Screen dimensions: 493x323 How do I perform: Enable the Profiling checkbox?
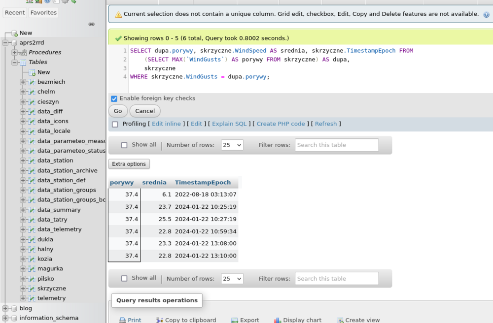click(115, 124)
